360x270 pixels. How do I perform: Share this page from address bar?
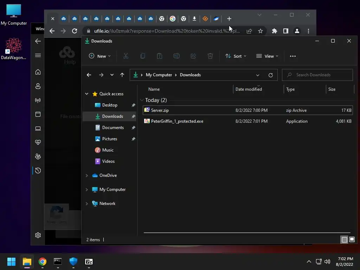click(249, 31)
